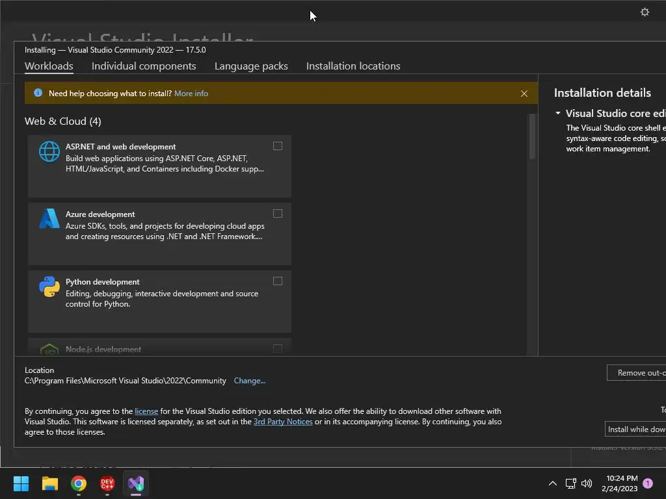Click the workloads list vertical scrollbar
This screenshot has width=666, height=499.
click(x=532, y=136)
